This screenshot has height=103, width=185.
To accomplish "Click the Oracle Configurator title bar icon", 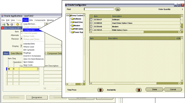I will 66,5.
